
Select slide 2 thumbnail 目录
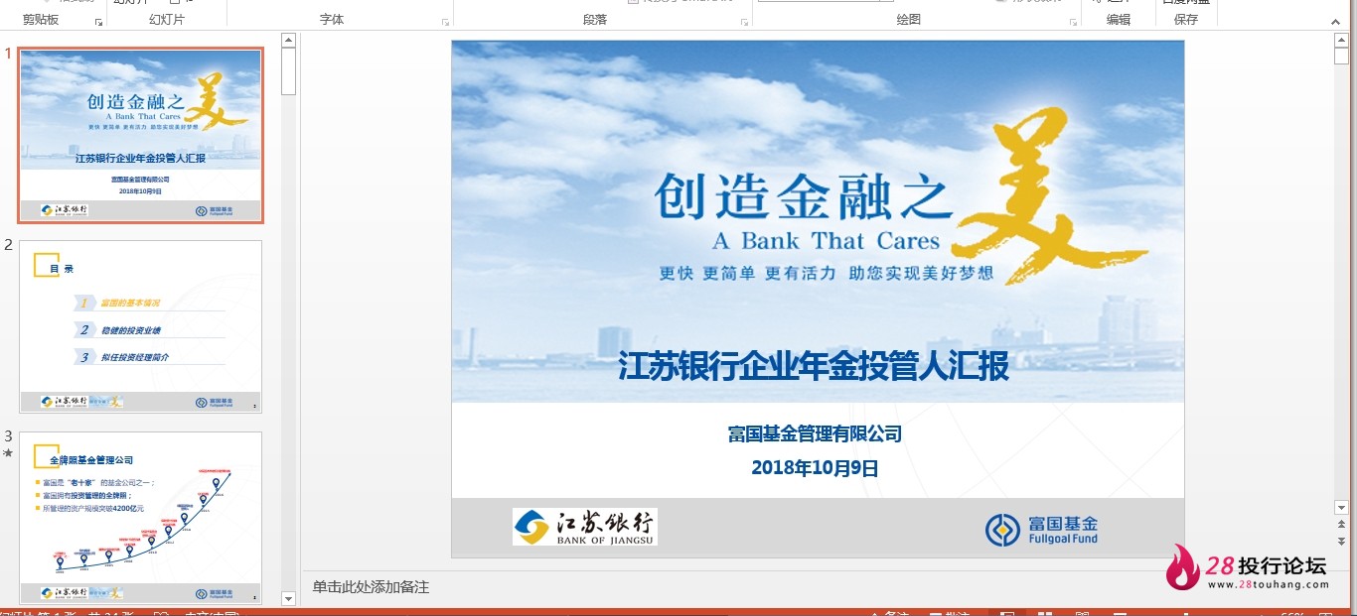click(140, 326)
